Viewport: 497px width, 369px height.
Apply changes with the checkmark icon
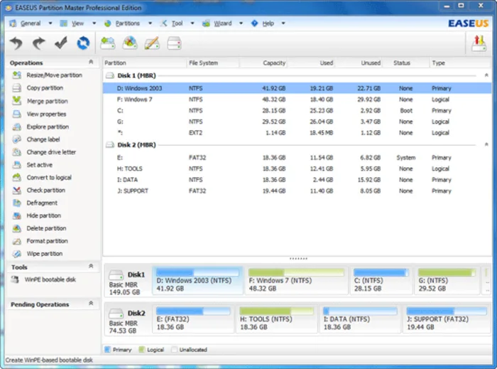60,43
